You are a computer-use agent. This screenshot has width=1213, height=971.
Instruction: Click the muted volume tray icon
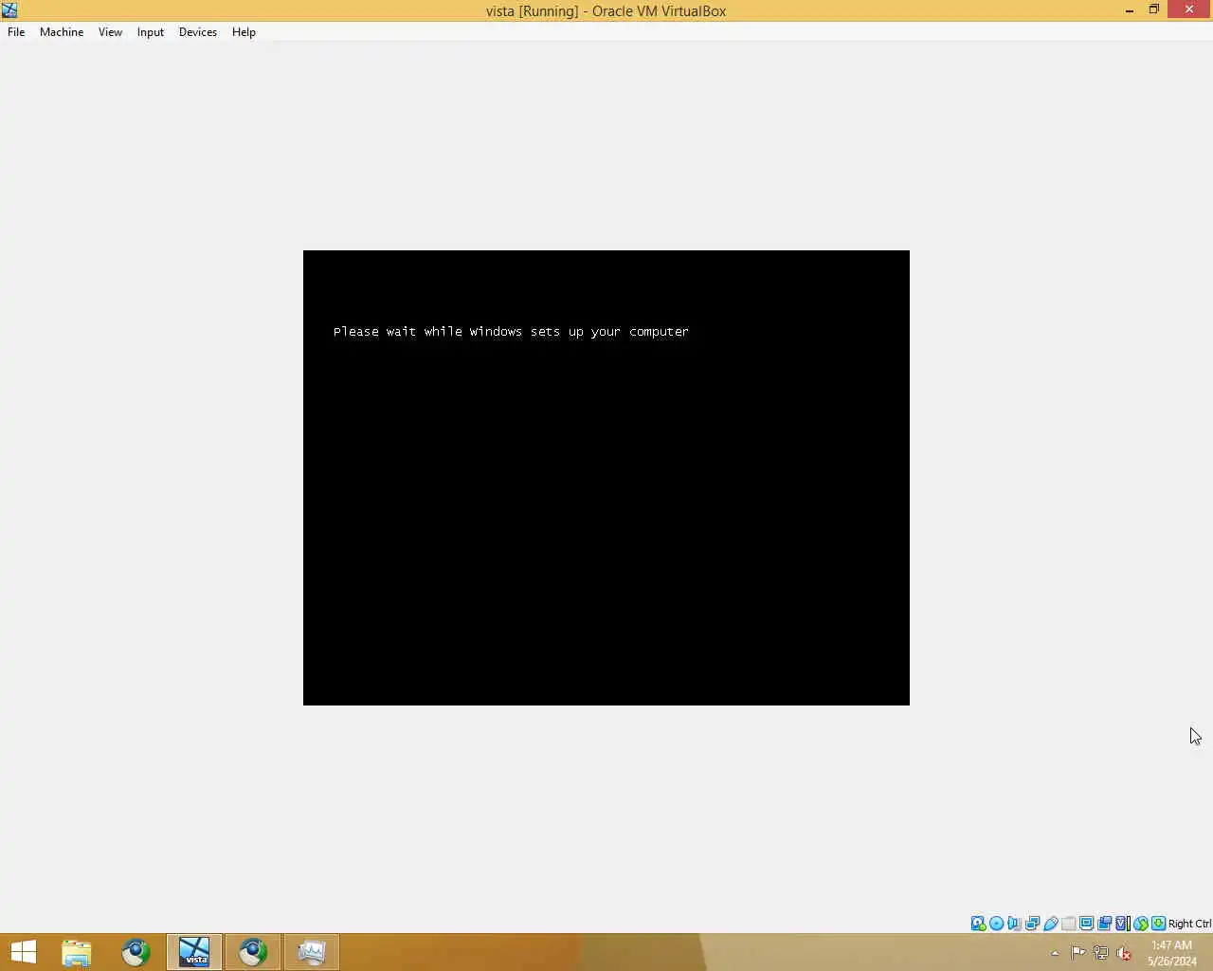click(1124, 953)
